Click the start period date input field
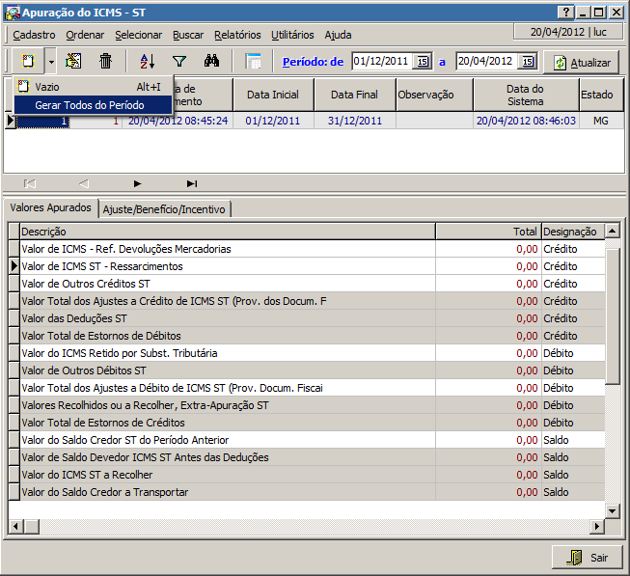 (x=382, y=62)
